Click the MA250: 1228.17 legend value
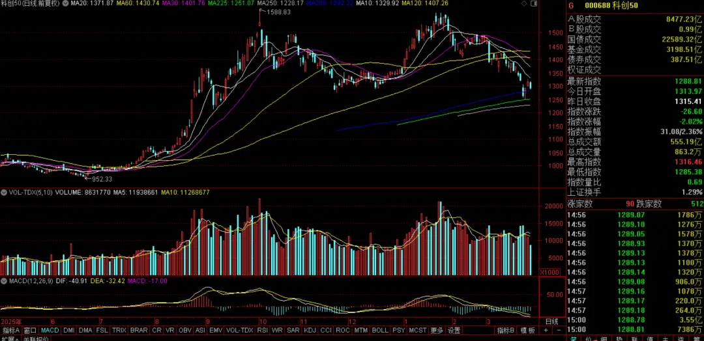The height and width of the screenshot is (341, 704). point(280,4)
